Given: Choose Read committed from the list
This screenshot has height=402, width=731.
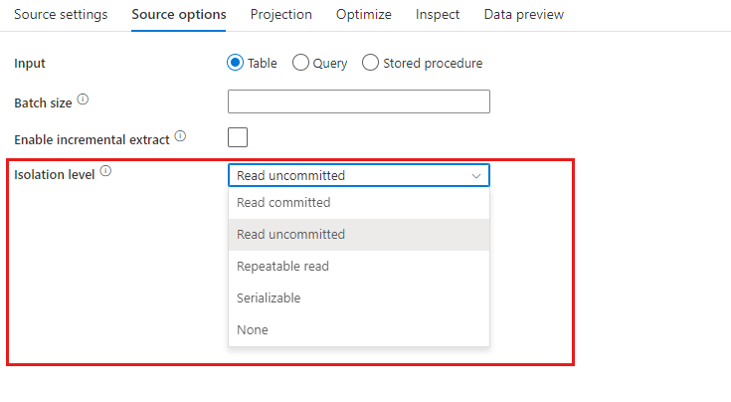Looking at the screenshot, I should tap(359, 202).
